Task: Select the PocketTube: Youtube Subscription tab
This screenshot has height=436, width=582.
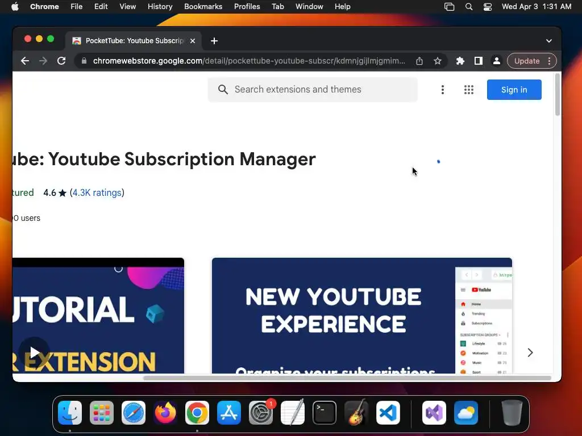Action: coord(134,41)
